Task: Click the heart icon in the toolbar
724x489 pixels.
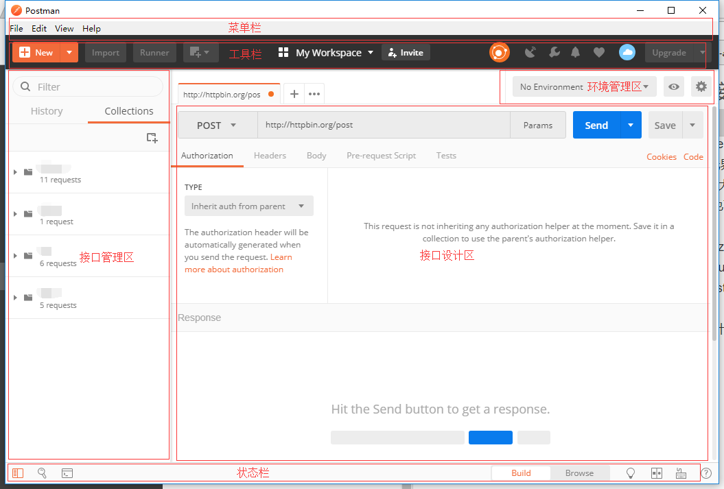Action: tap(599, 53)
